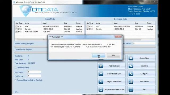This screenshot has width=170, height=95.
Task: Sort destination list by Size header
Action: (x=140, y=23)
